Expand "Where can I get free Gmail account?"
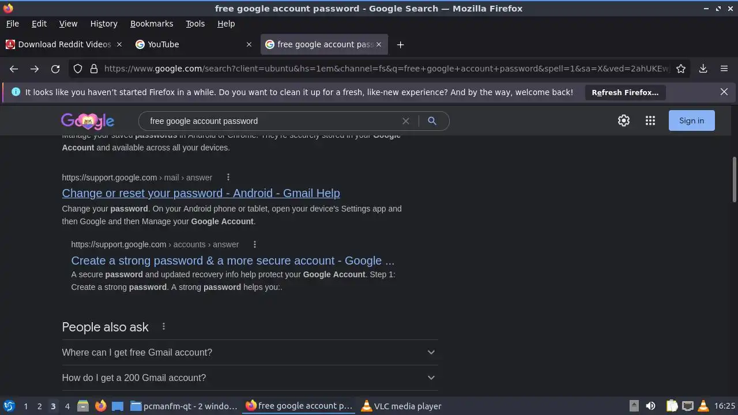Image resolution: width=738 pixels, height=415 pixels. (250, 352)
